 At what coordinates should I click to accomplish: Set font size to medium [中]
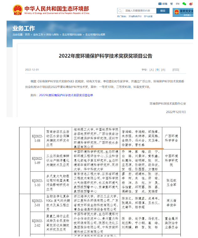(x=157, y=70)
